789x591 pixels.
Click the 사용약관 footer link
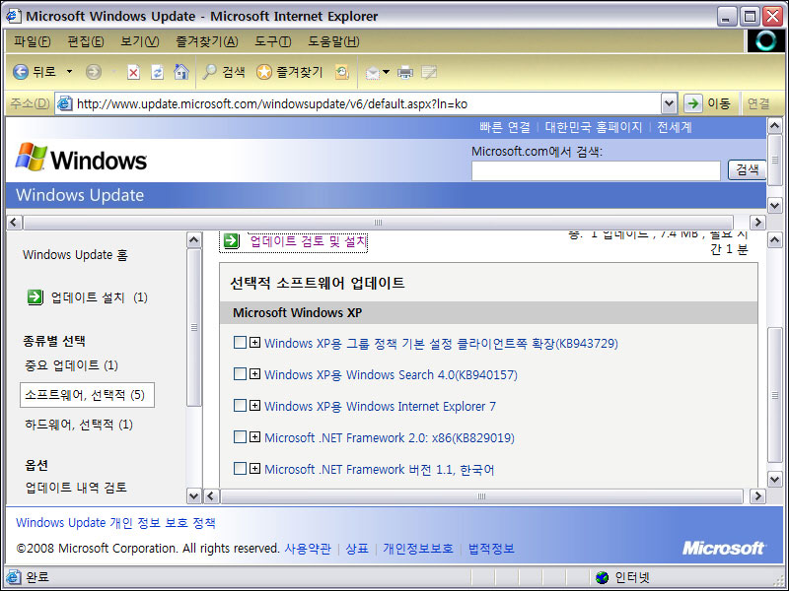point(308,549)
